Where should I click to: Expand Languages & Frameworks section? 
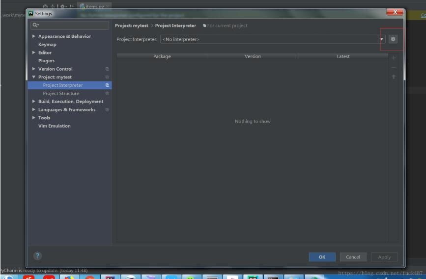34,109
